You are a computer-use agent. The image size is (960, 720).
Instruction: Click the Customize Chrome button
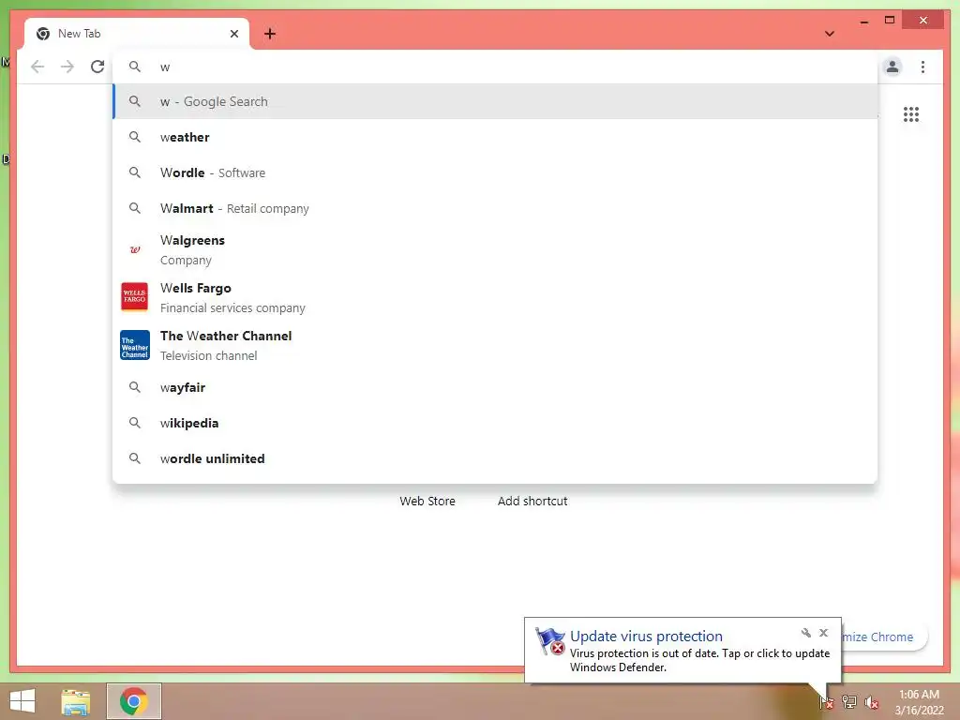[x=884, y=637]
